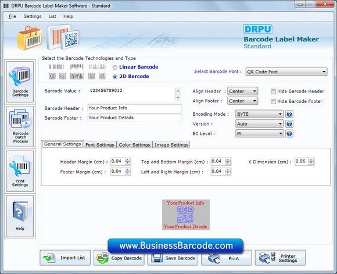The width and height of the screenshot is (337, 274).
Task: Click Barcode Value scrollbar down arrow
Action: (x=178, y=98)
